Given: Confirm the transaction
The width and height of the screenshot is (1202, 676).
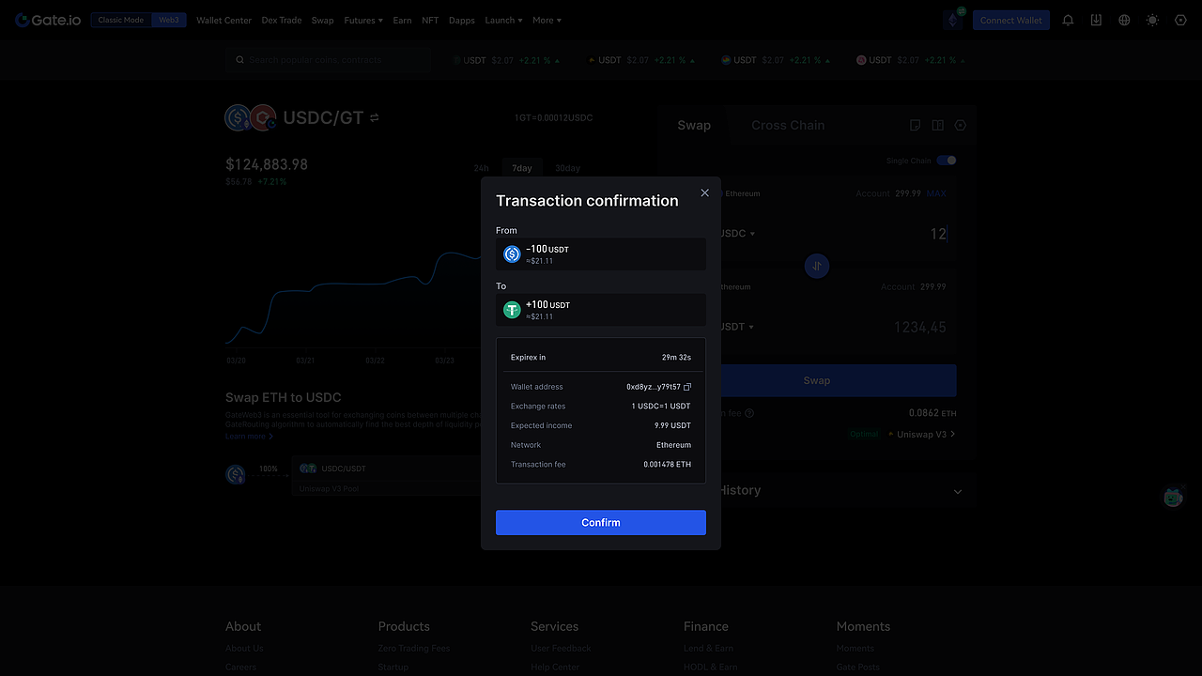Looking at the screenshot, I should pyautogui.click(x=601, y=523).
